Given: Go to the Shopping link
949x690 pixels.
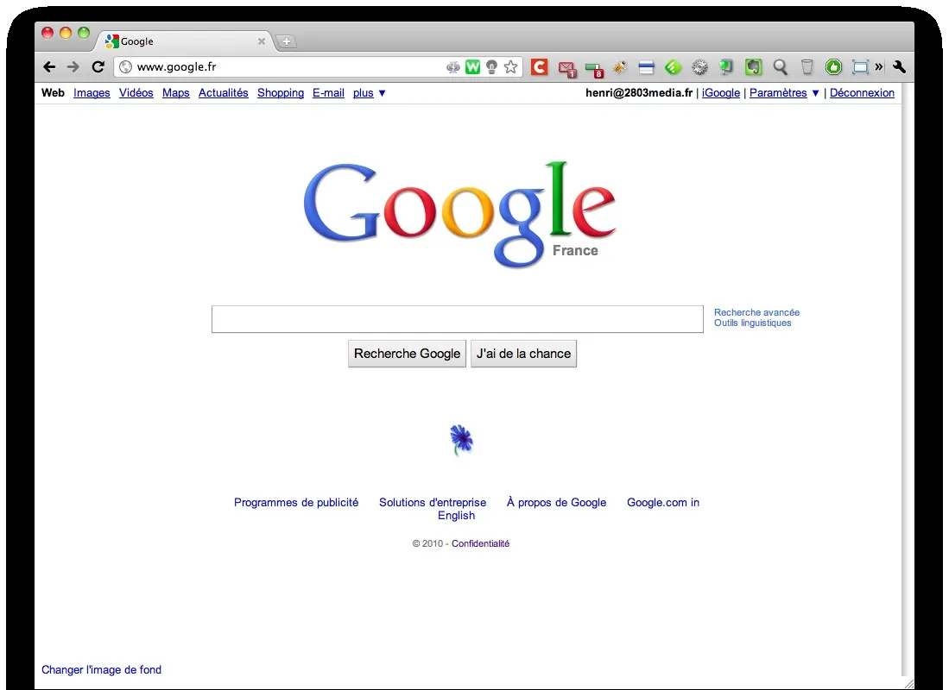Looking at the screenshot, I should point(281,92).
